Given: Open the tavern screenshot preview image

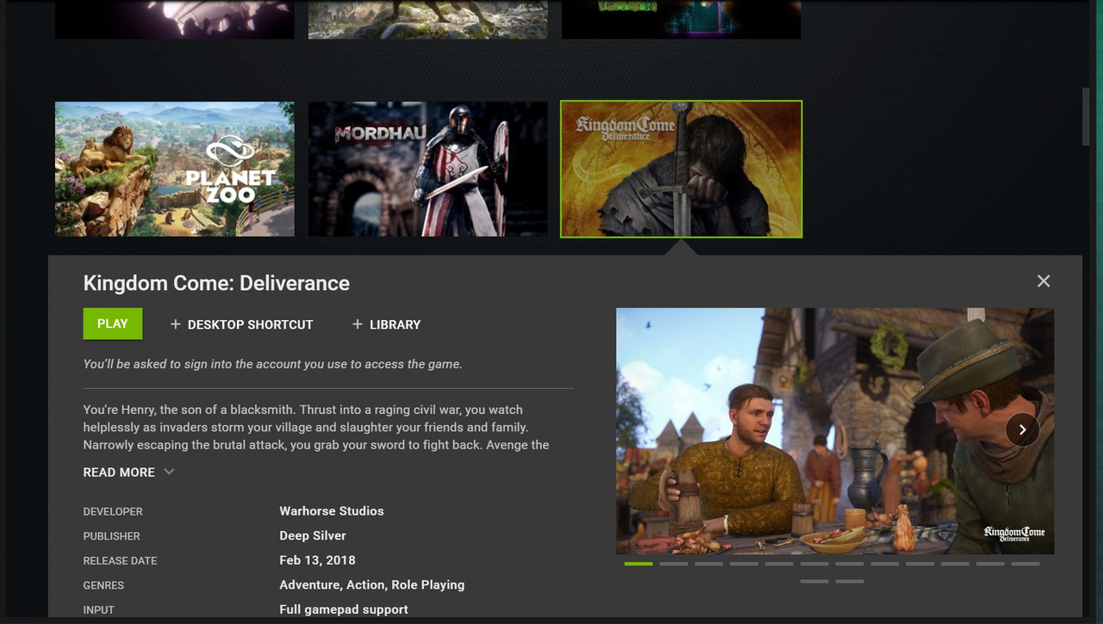Looking at the screenshot, I should click(x=835, y=431).
